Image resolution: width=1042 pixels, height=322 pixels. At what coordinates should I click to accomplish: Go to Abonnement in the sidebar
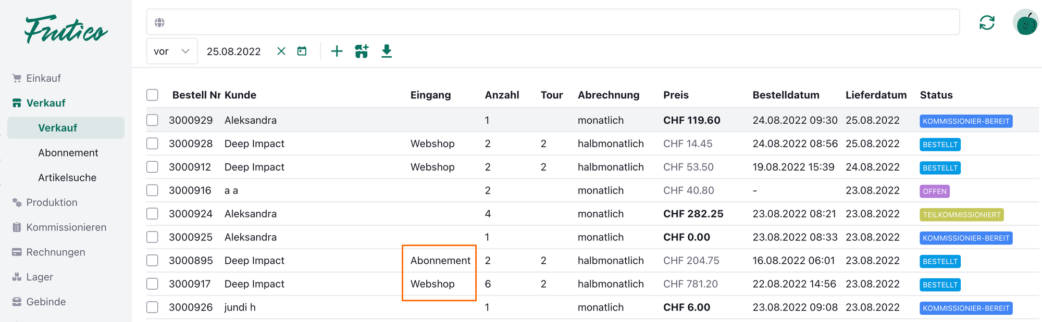(x=68, y=152)
